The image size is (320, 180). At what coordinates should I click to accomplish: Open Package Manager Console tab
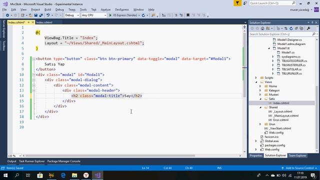point(63,161)
